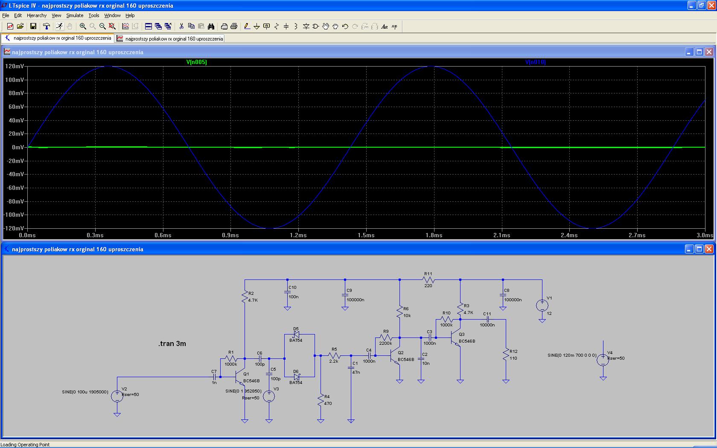Screen dimensions: 717x448
Task: Click the Label Net tool icon
Action: click(267, 26)
